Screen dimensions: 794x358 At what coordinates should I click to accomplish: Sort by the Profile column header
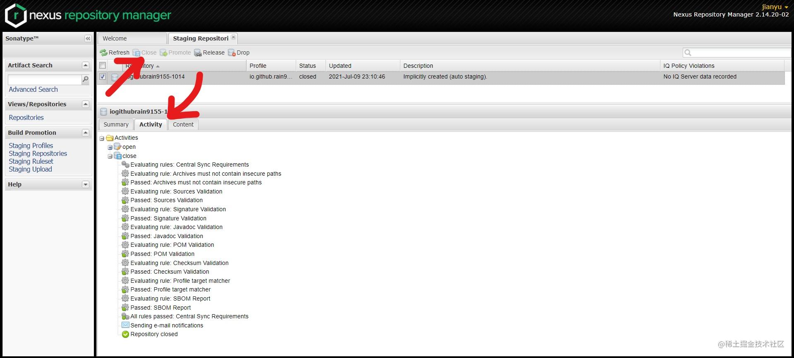270,66
